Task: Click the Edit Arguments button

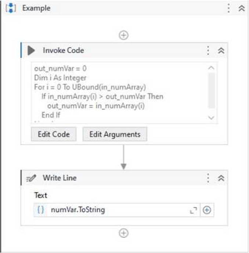Action: (x=115, y=134)
